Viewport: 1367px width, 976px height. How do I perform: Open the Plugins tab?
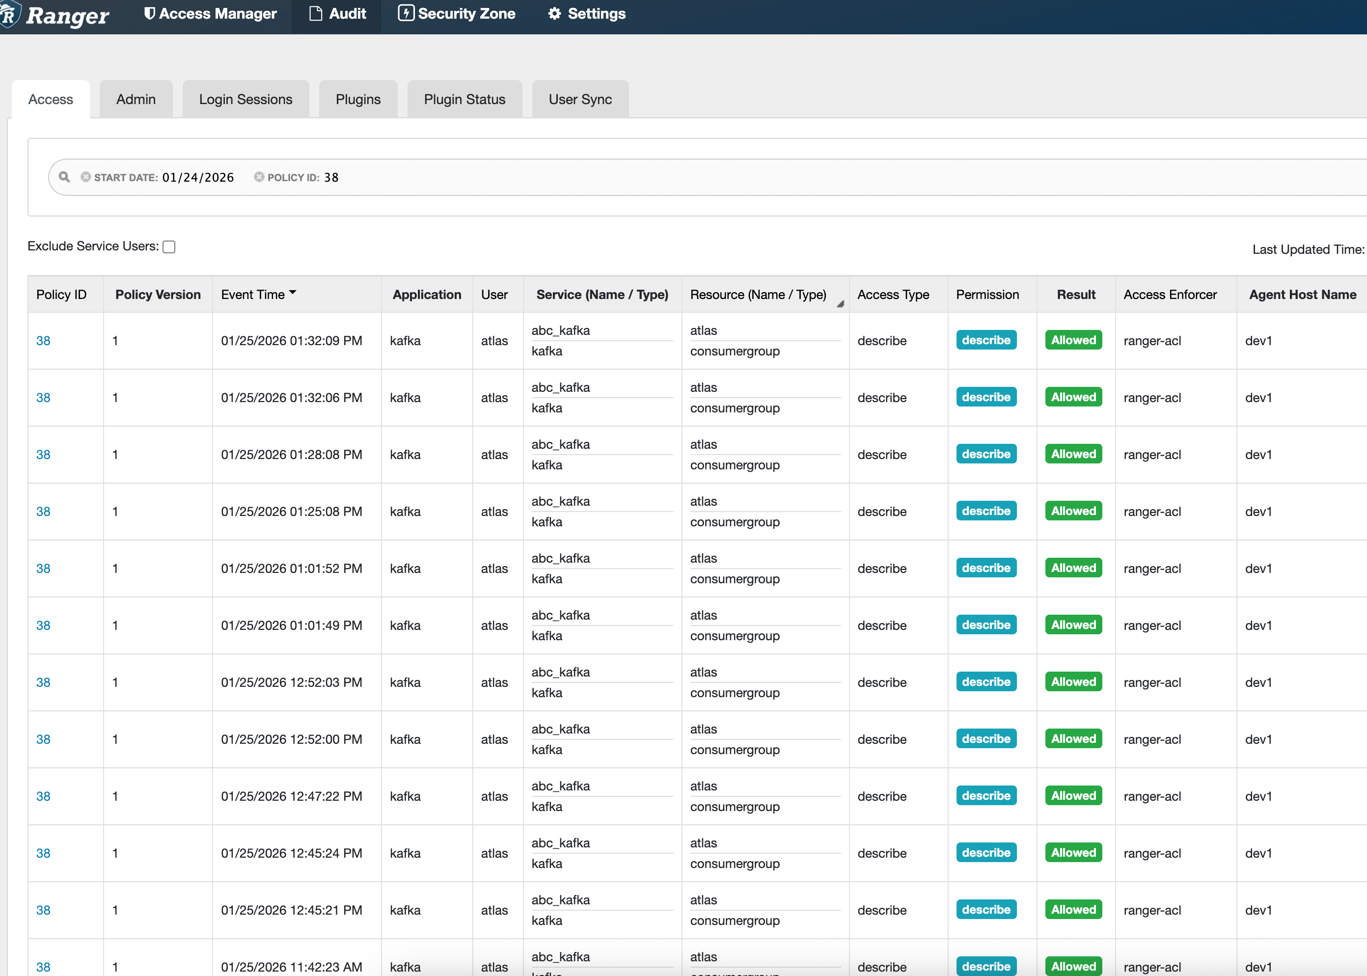(357, 99)
